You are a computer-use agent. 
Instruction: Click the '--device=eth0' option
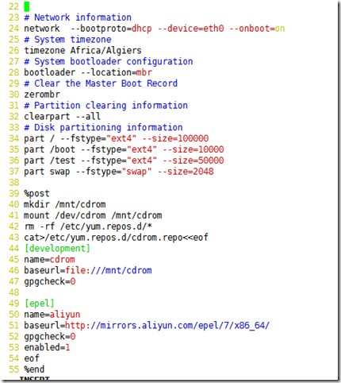191,29
